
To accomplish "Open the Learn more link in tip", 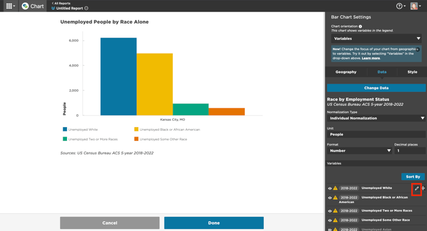I will (x=371, y=58).
